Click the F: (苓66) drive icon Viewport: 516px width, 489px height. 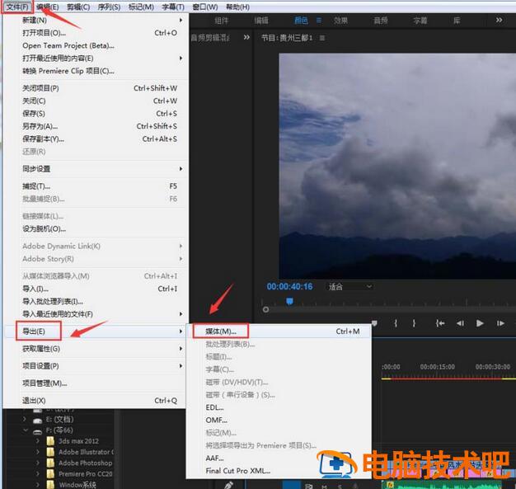[x=38, y=431]
